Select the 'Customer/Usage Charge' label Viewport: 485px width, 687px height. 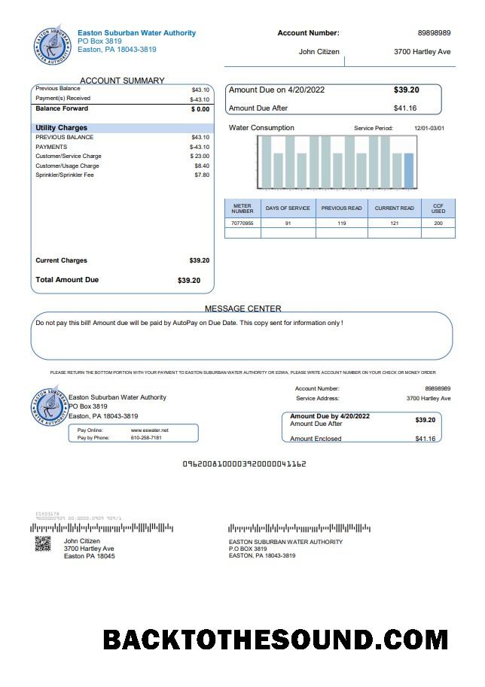click(67, 166)
